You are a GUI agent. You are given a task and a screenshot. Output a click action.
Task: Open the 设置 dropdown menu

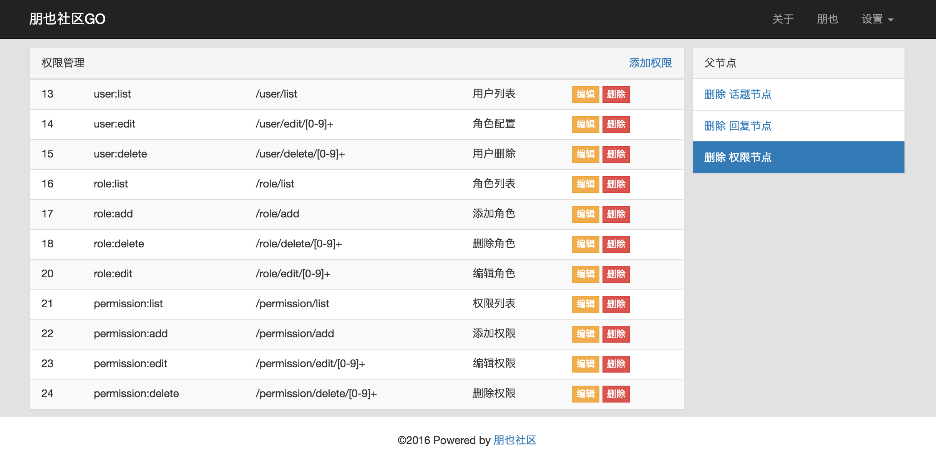click(877, 19)
